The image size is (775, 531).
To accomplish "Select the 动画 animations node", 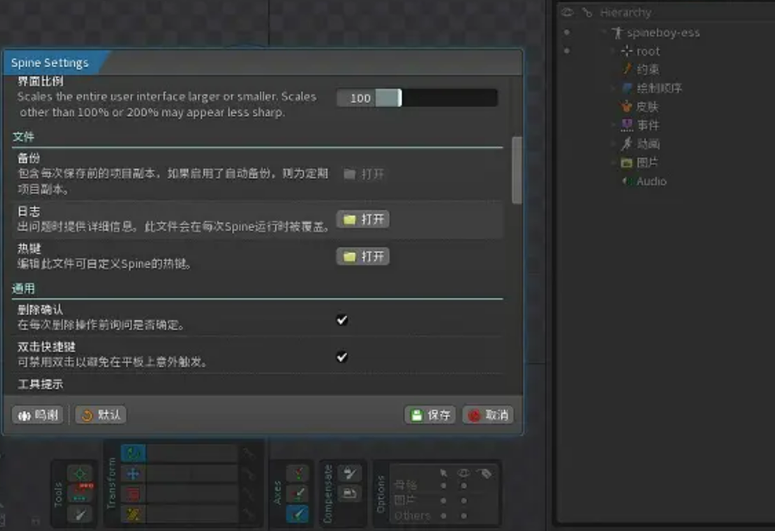I will tap(640, 144).
